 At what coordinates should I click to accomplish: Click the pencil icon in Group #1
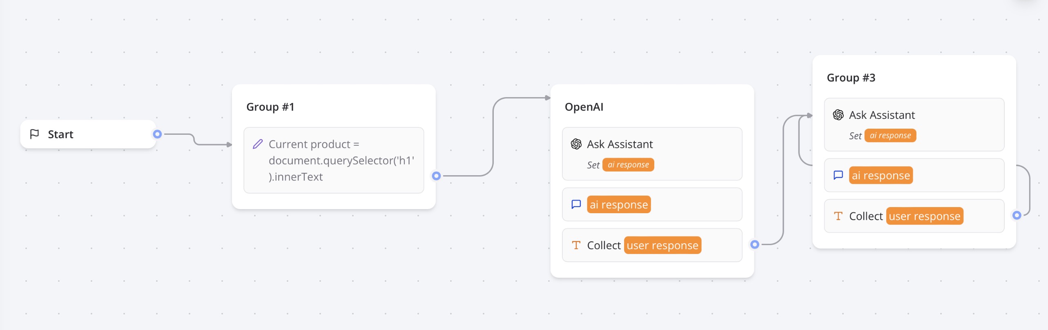258,144
